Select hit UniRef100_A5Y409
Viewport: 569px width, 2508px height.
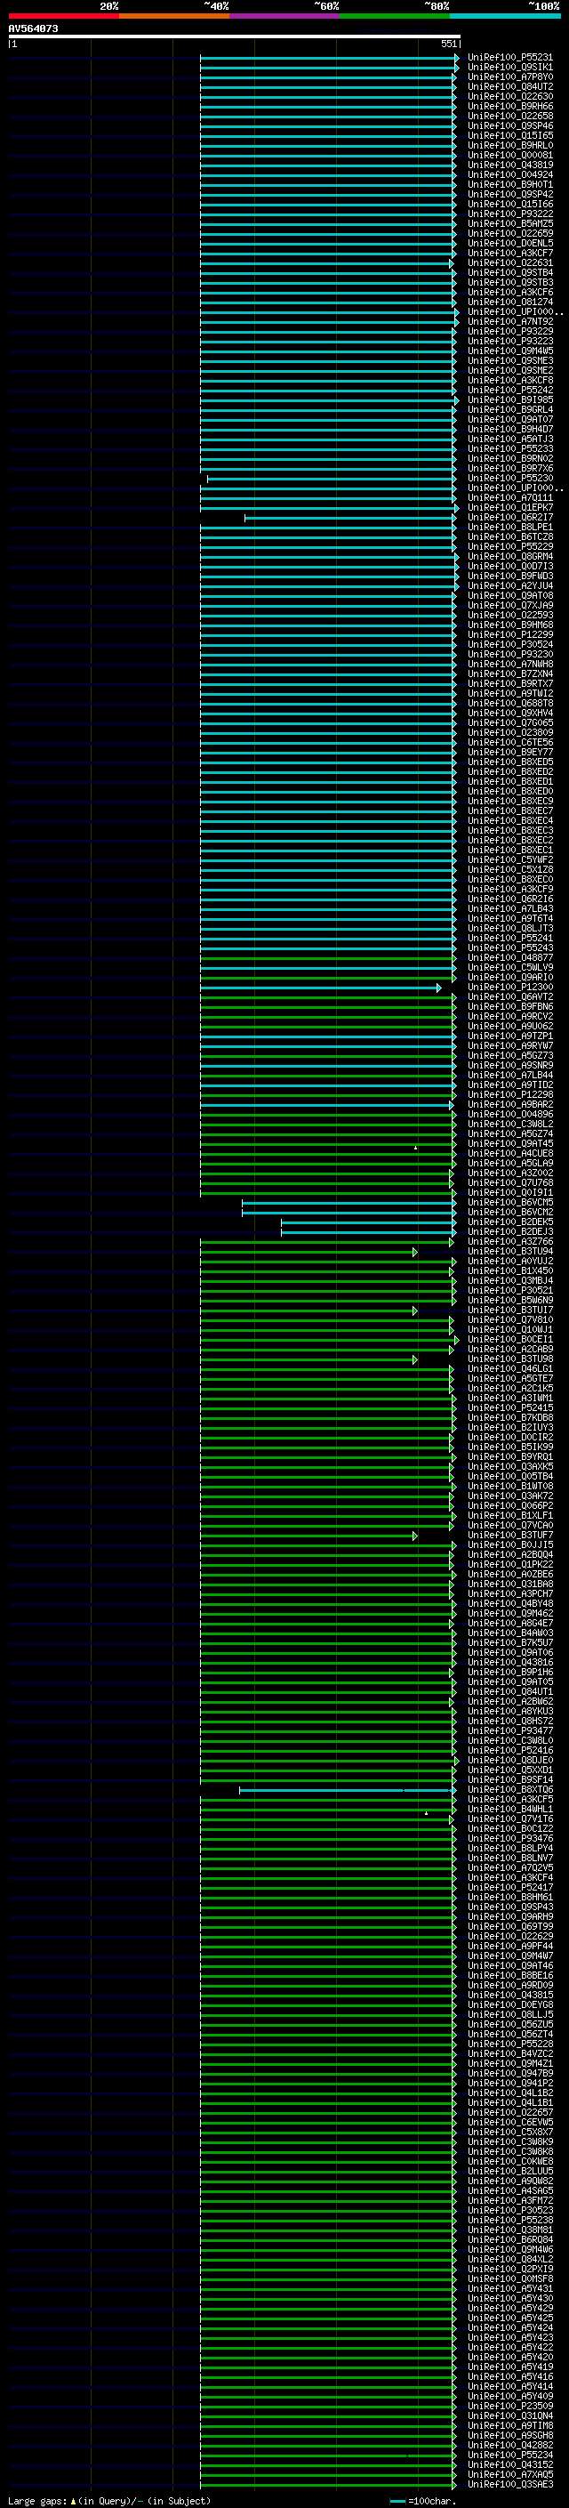[510, 2397]
